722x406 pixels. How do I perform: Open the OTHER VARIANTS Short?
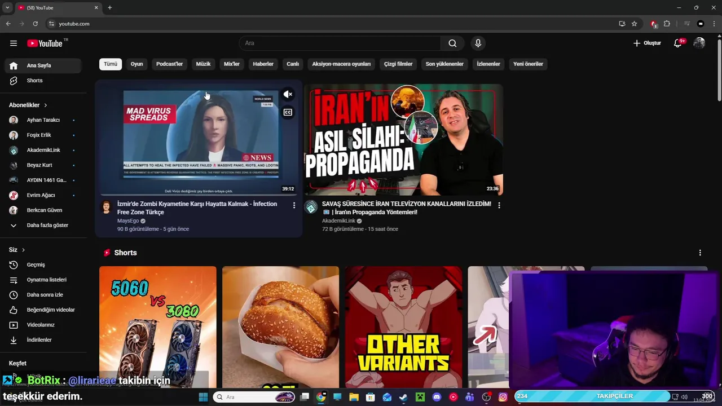[403, 327]
